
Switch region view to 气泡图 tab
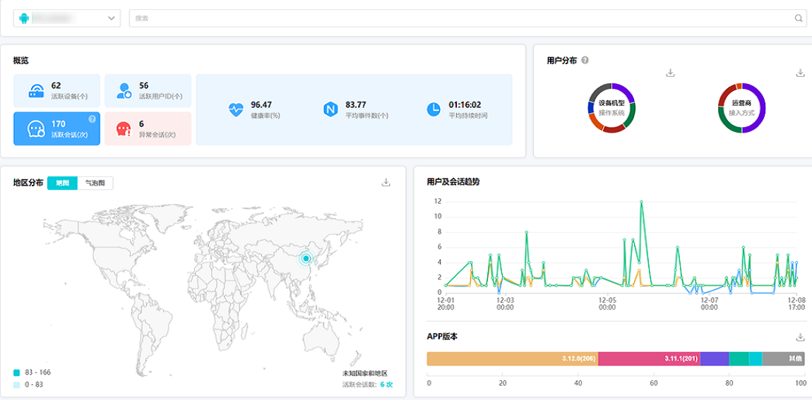coord(95,183)
